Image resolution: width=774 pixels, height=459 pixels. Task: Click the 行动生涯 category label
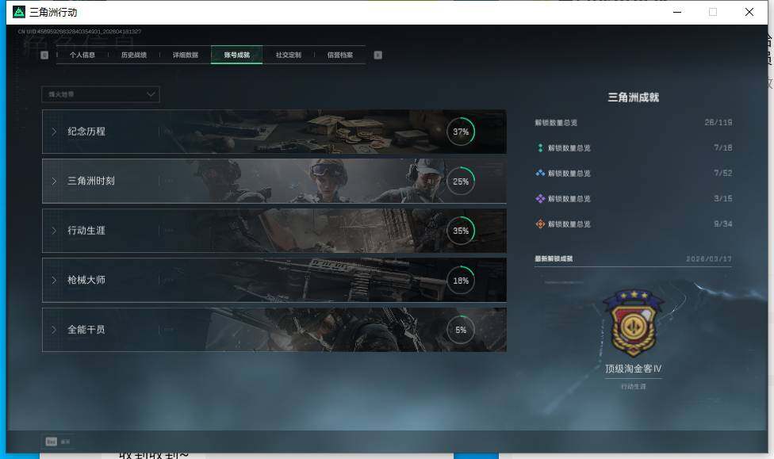(x=86, y=231)
